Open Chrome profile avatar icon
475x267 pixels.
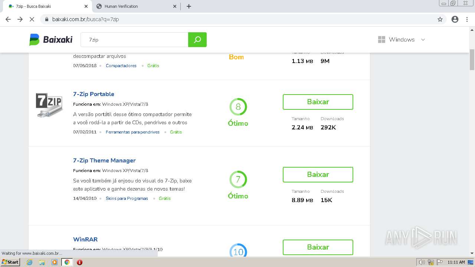[x=455, y=19]
